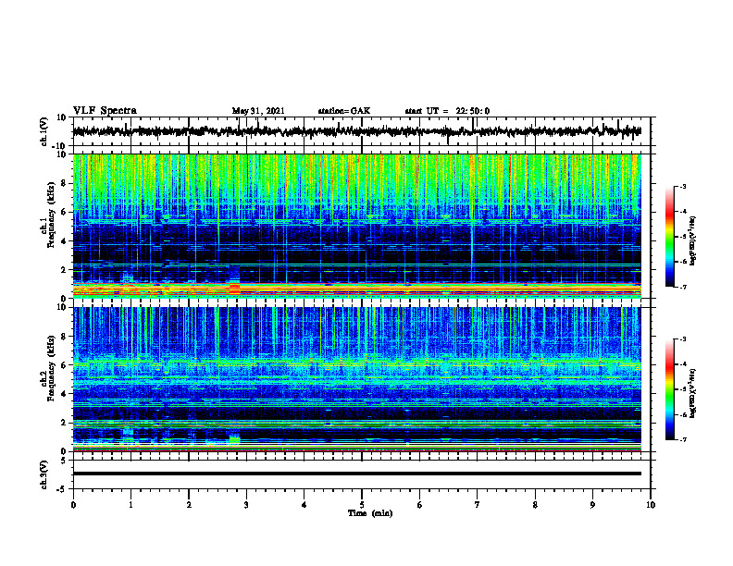Click the "4" kHz tick on ch.2 axis
733x566 pixels.
click(65, 394)
